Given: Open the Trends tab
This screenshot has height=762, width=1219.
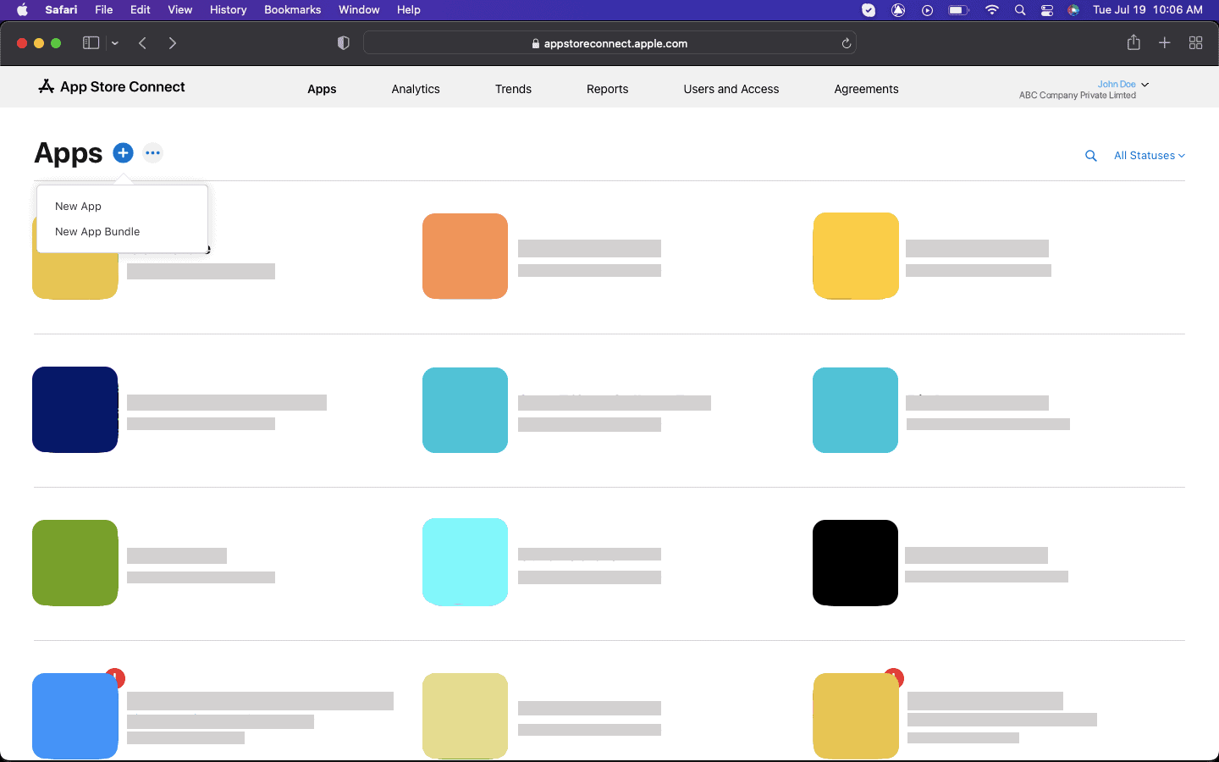Looking at the screenshot, I should tap(513, 89).
